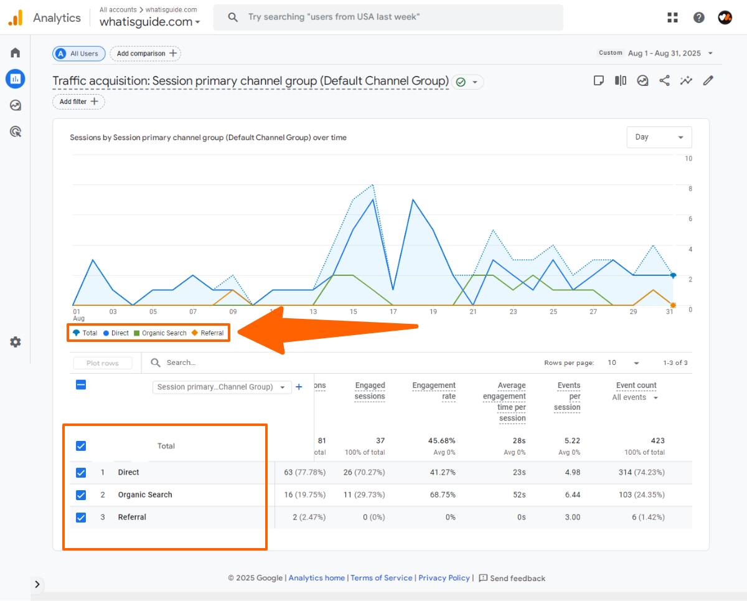Image resolution: width=747 pixels, height=601 pixels.
Task: Open the Google apps grid icon
Action: point(672,17)
